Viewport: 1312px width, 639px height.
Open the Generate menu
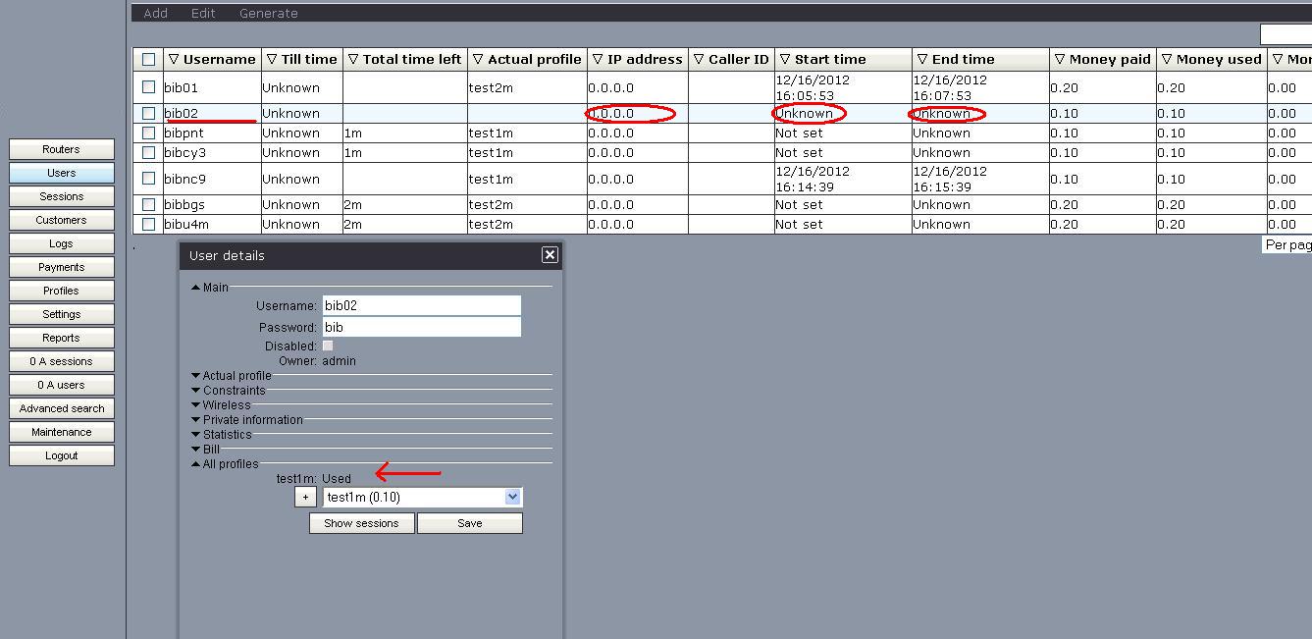click(269, 13)
